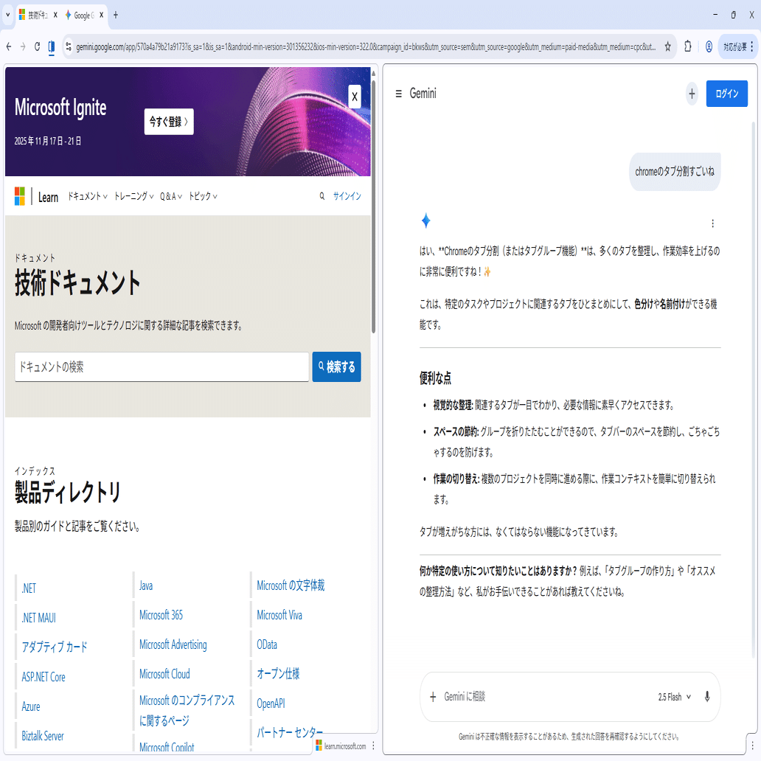Screen dimensions: 761x761
Task: Click the Gemini microphone icon
Action: 707,697
